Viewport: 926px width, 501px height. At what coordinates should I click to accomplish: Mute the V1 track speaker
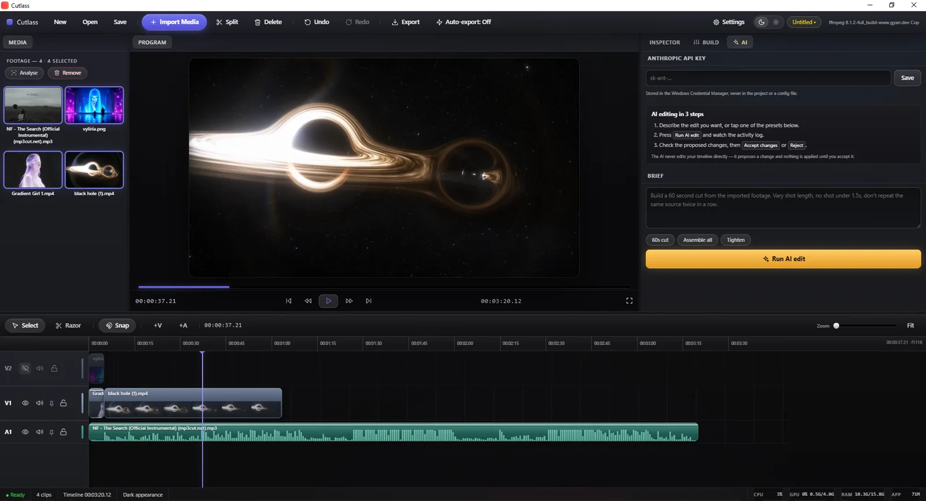click(40, 403)
